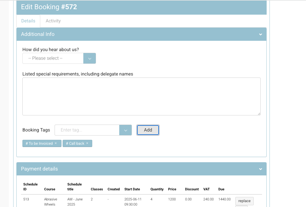Grab the text area resize handle

click(259, 114)
